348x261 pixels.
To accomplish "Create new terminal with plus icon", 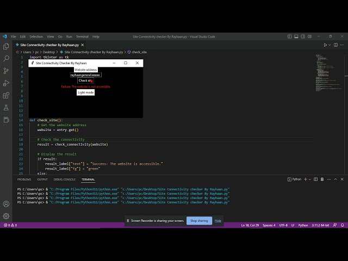I will (306, 179).
